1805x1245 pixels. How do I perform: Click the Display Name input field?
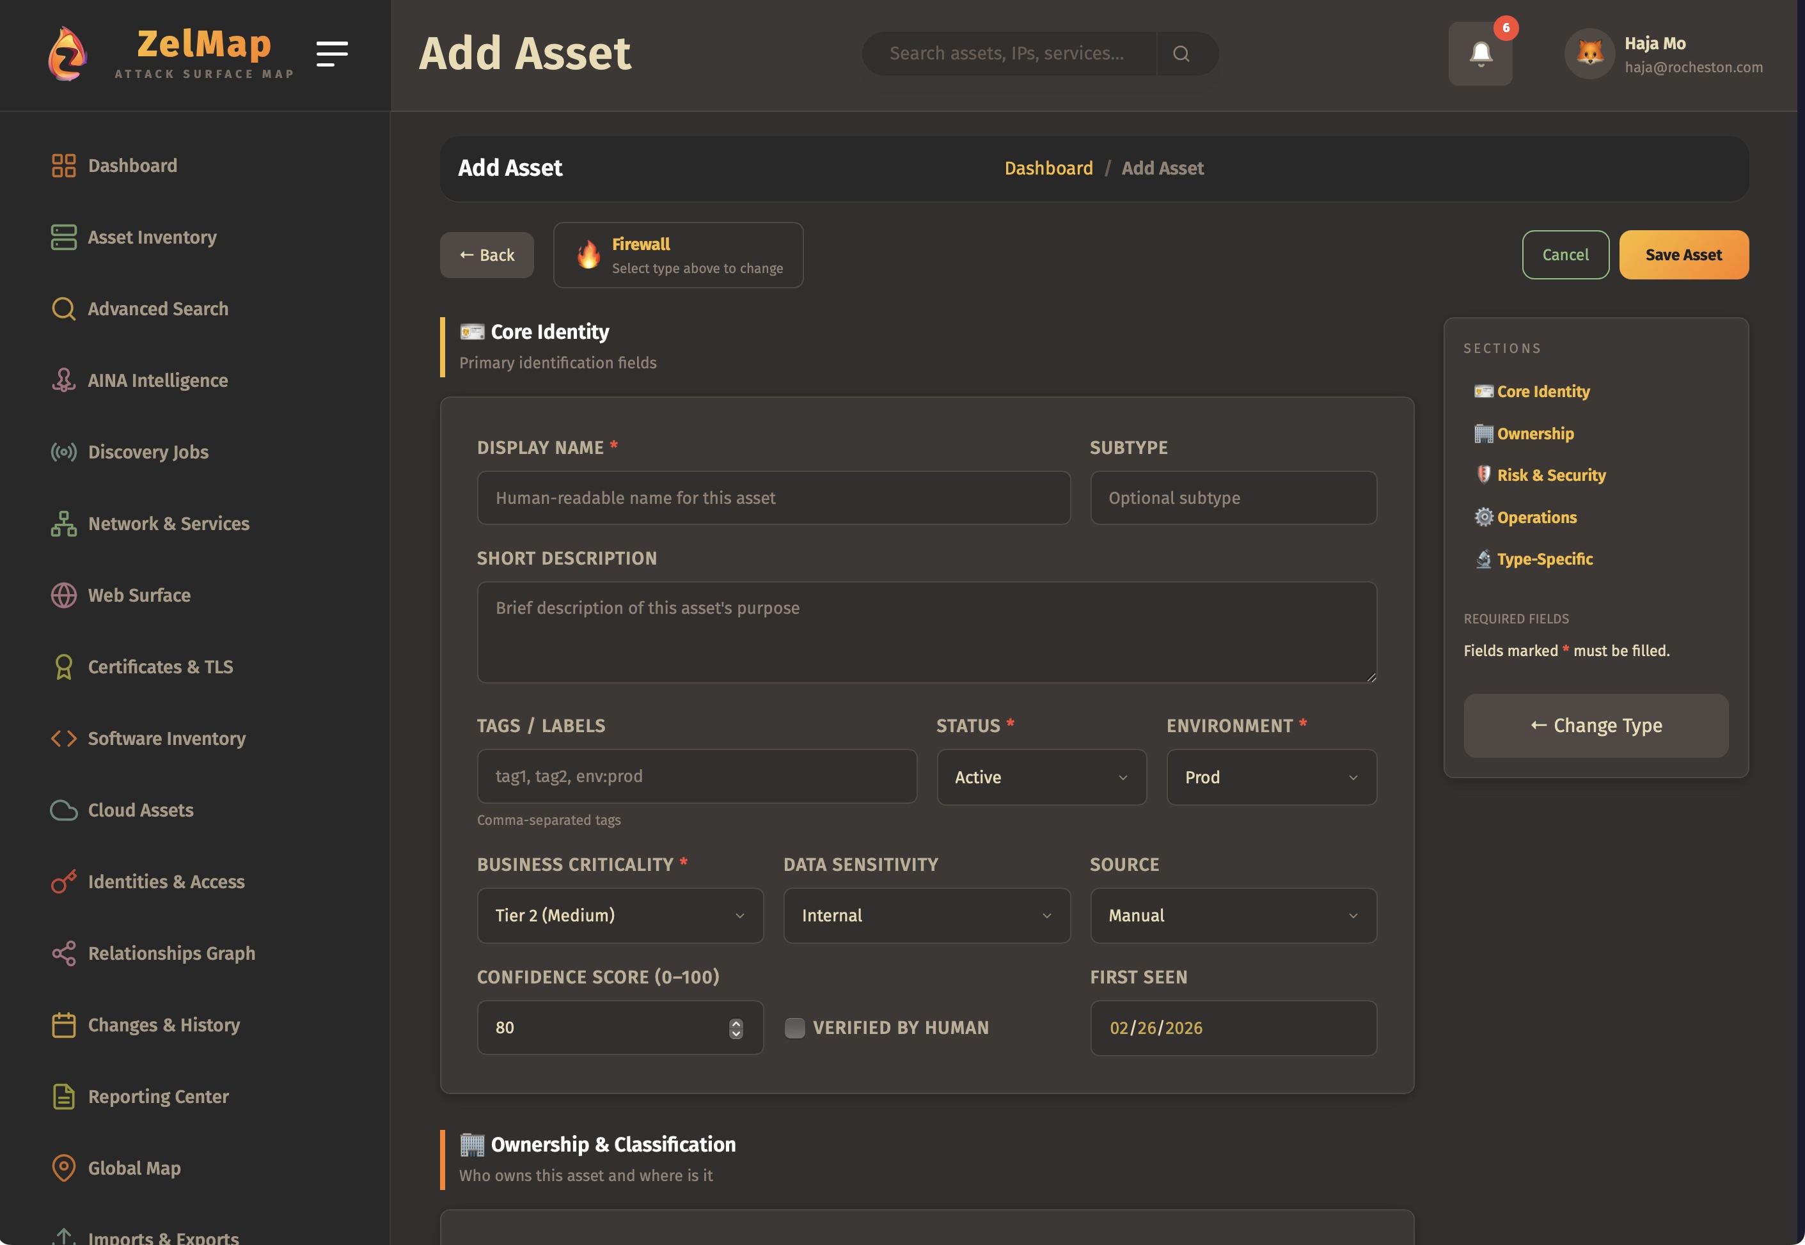[x=773, y=497]
